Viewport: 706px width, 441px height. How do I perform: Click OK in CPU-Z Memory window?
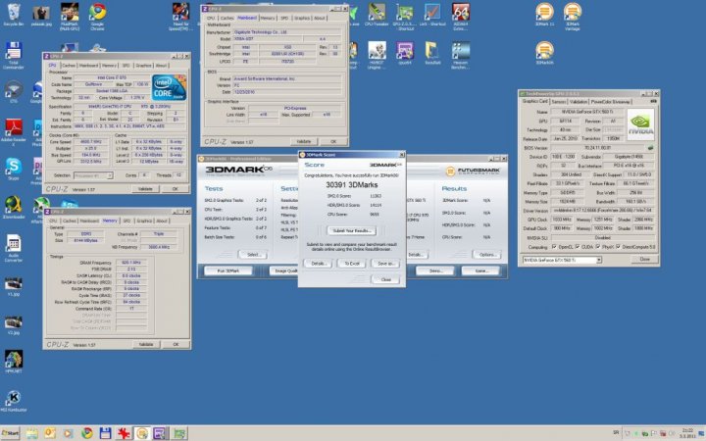tap(176, 344)
